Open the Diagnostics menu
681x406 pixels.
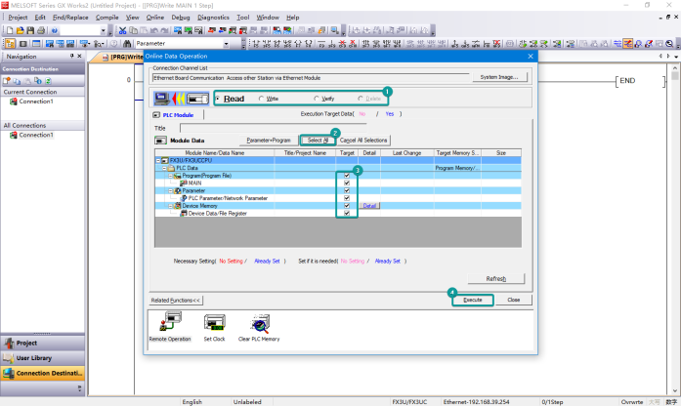[213, 18]
